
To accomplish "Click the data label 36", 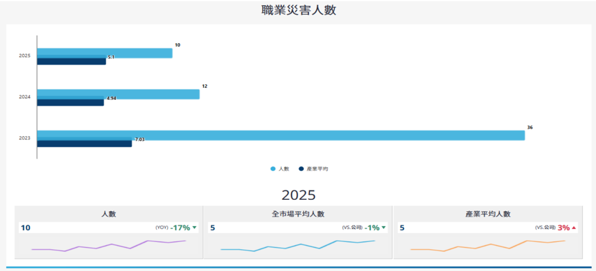I will [x=530, y=127].
